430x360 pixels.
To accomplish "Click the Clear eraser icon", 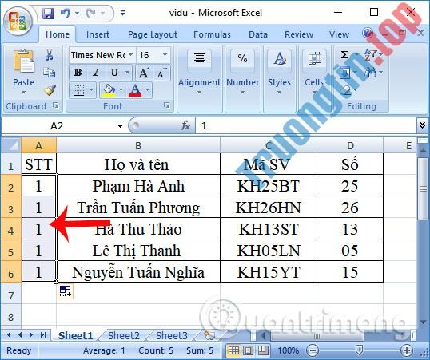I will click(346, 89).
